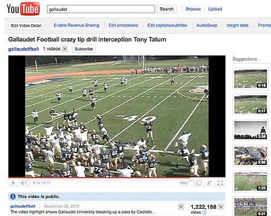Expand the 1 videos dropdown arrow

click(65, 49)
